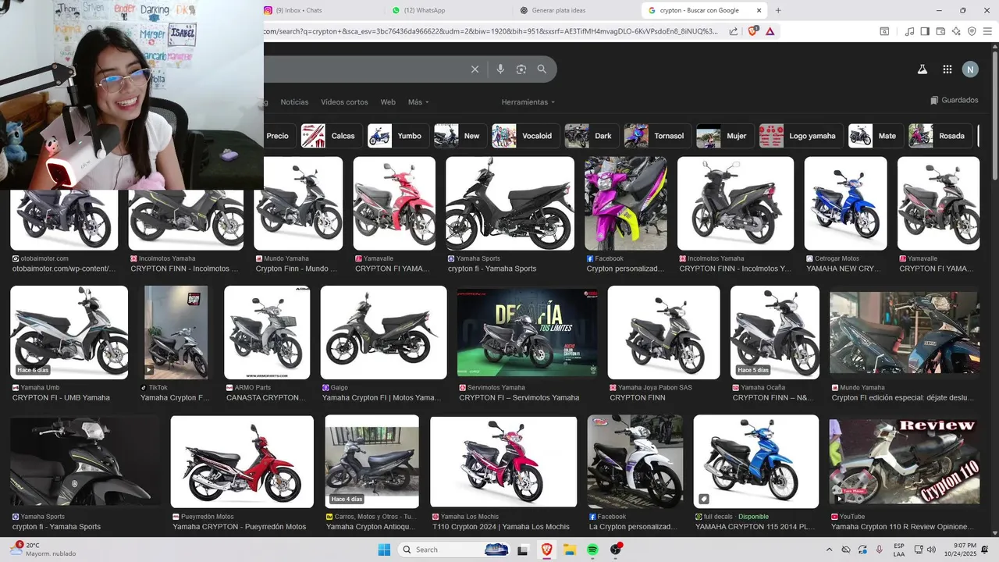Screen dimensions: 999x562
Task: Open the Brave playlist music icon
Action: [x=909, y=31]
